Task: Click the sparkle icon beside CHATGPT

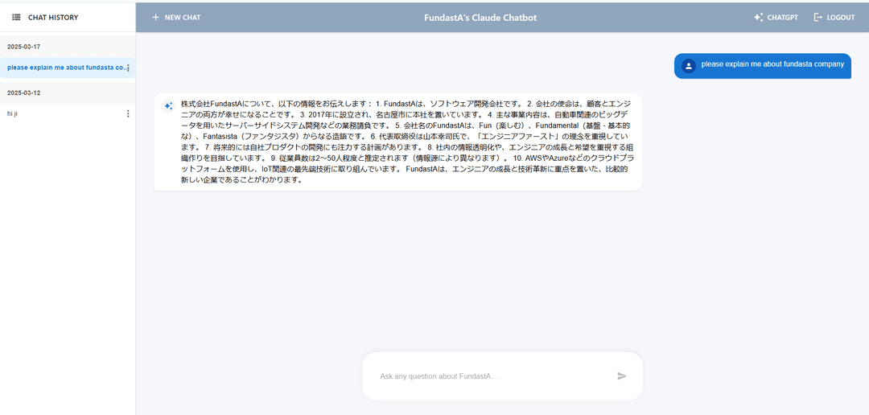Action: pyautogui.click(x=758, y=17)
